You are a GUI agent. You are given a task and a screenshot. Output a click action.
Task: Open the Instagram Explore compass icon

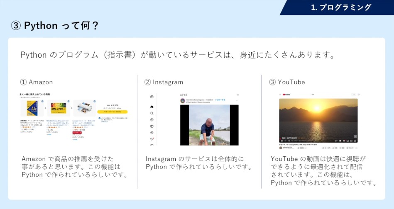[x=152, y=120]
